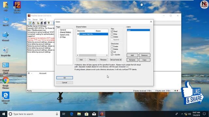Screen dimensions: 209x117
Task: Click the Account column header in main window
Action: [43, 73]
